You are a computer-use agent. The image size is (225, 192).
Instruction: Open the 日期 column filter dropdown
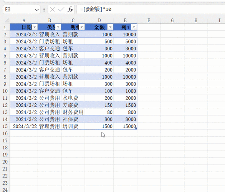[x=35, y=27]
